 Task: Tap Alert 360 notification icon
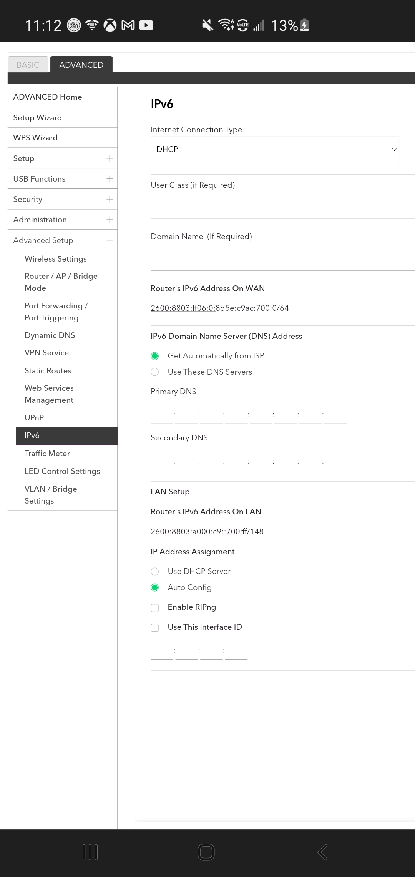coord(74,25)
